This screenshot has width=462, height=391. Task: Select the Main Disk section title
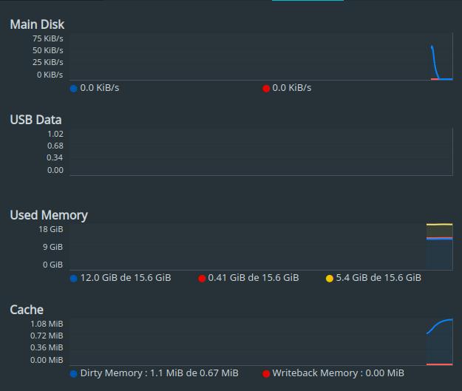pos(37,24)
